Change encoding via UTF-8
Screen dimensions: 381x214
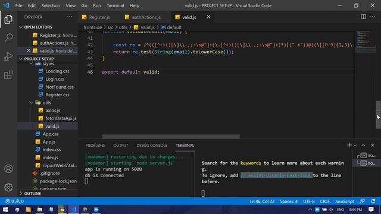point(308,201)
